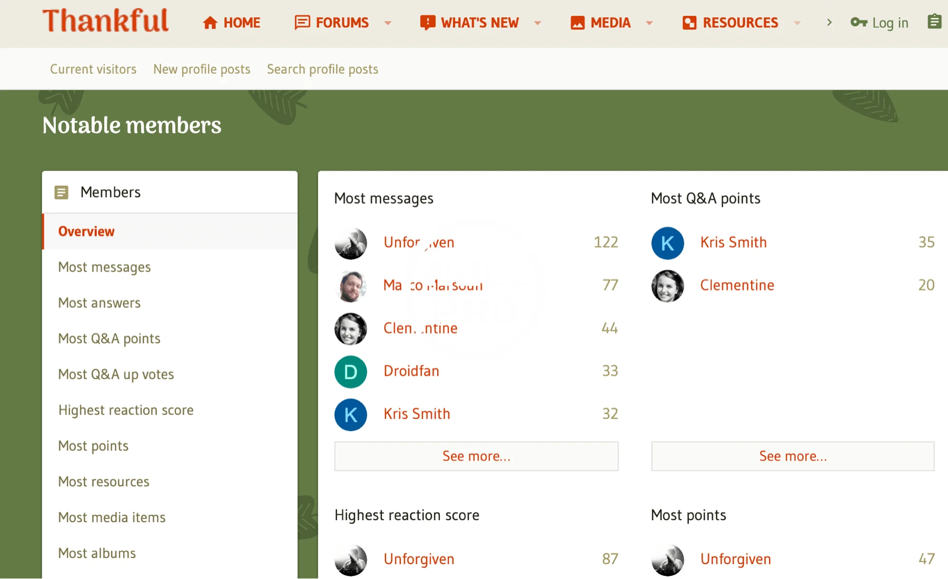Click the Thankful site logo
The height and width of the screenshot is (579, 948).
click(x=105, y=21)
